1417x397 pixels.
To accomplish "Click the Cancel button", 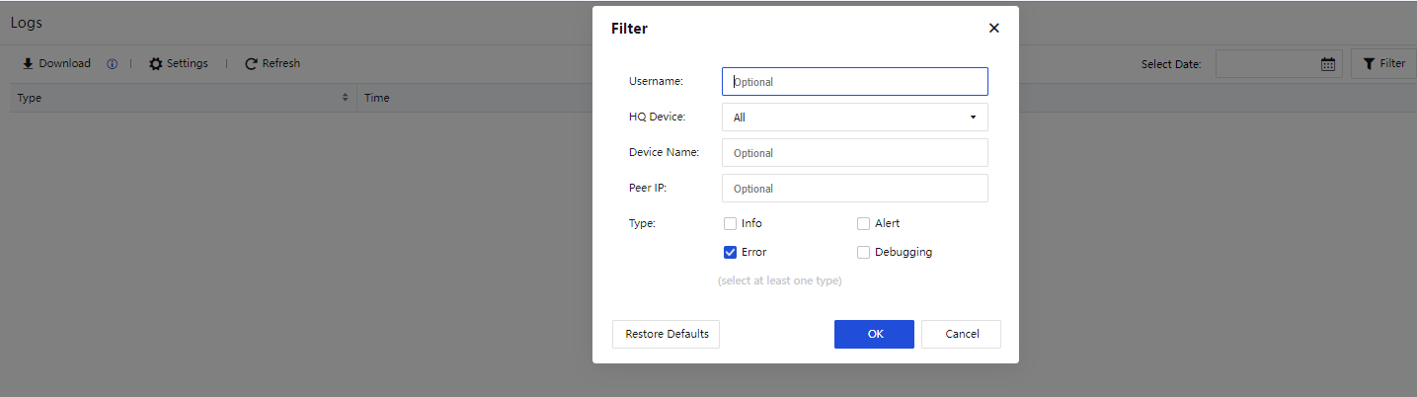I will (961, 334).
